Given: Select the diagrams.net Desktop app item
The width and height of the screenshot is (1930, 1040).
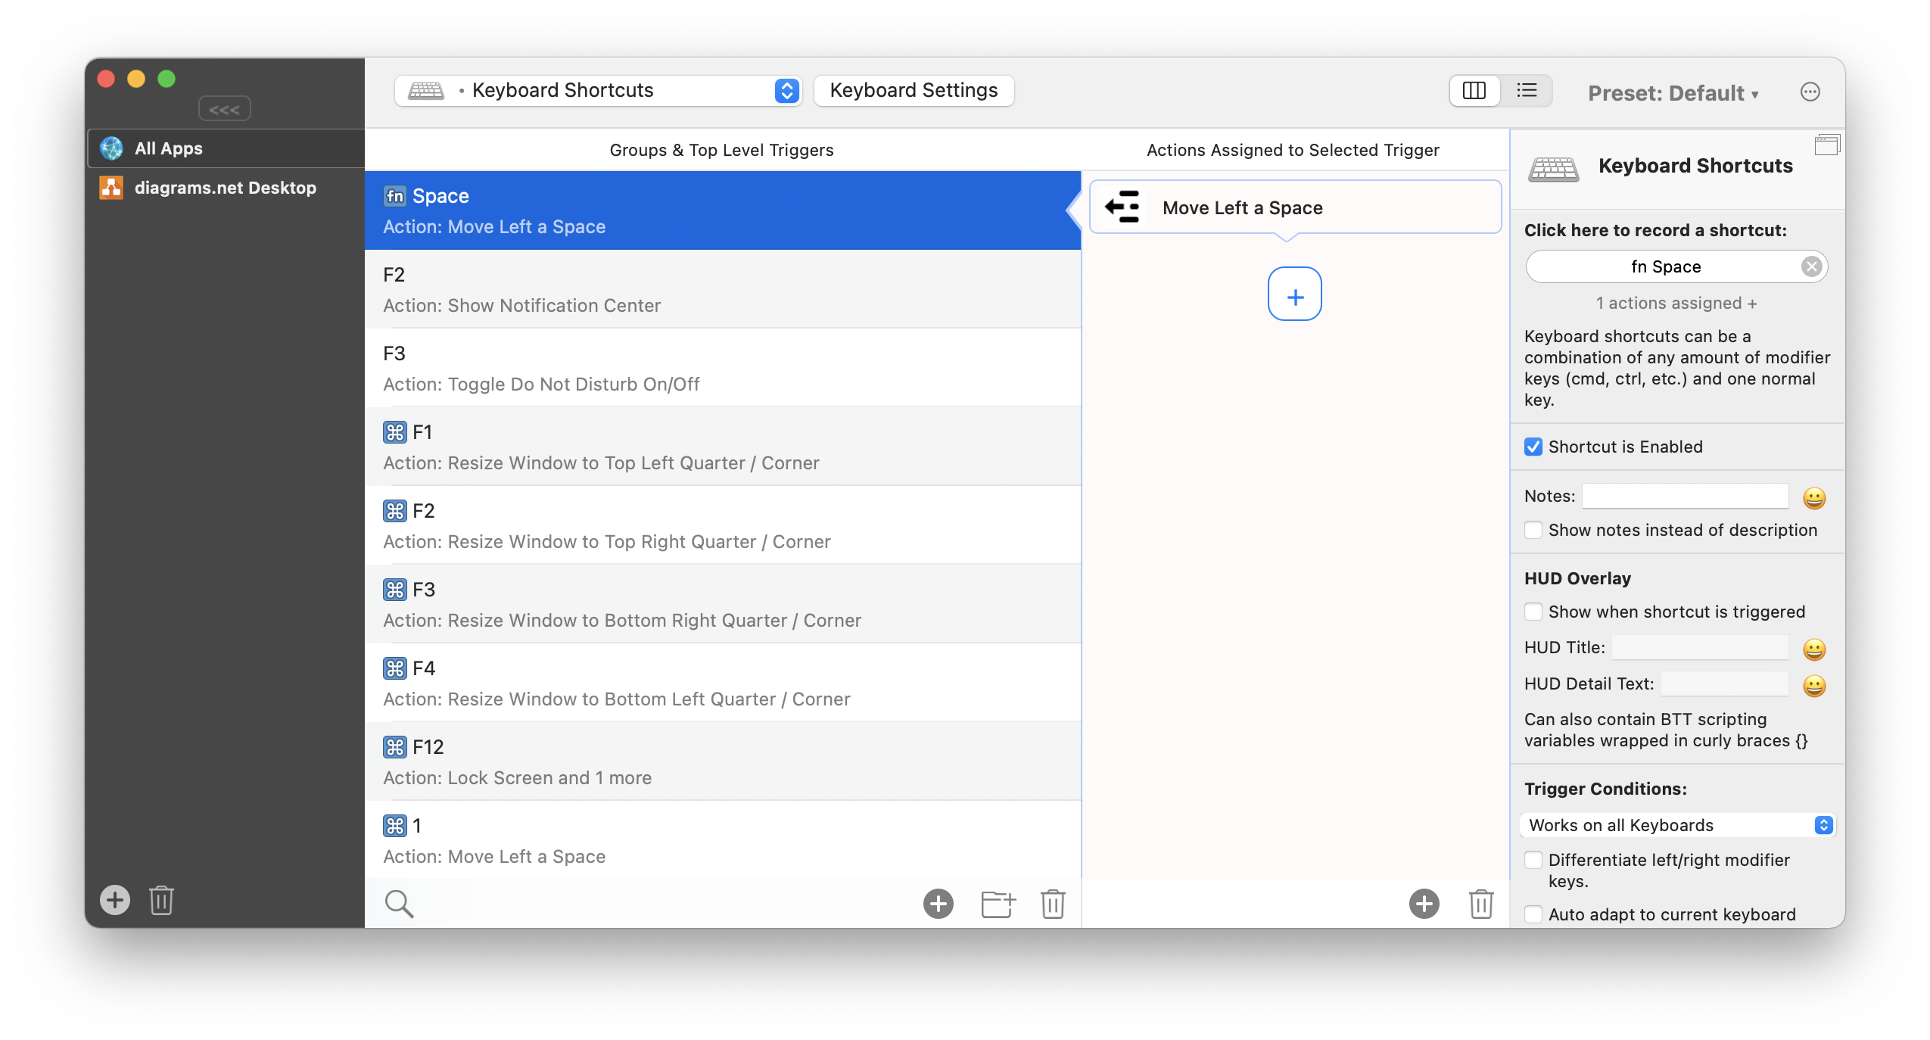Looking at the screenshot, I should click(x=224, y=188).
